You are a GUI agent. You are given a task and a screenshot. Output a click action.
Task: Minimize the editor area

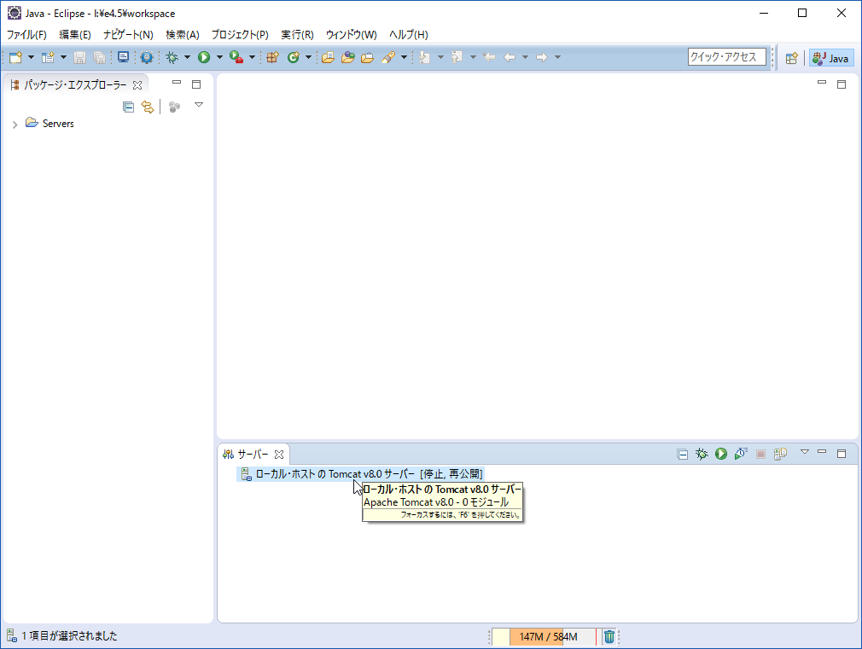pos(822,83)
